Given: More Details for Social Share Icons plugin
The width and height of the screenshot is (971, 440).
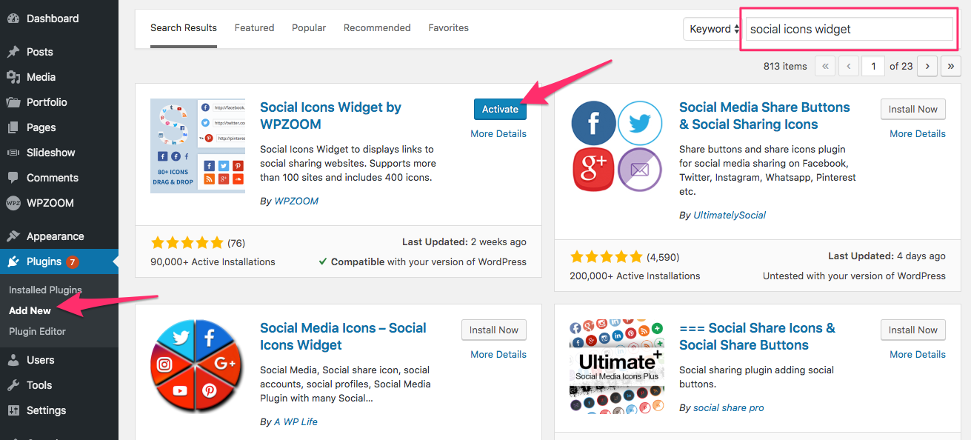Looking at the screenshot, I should [x=918, y=355].
